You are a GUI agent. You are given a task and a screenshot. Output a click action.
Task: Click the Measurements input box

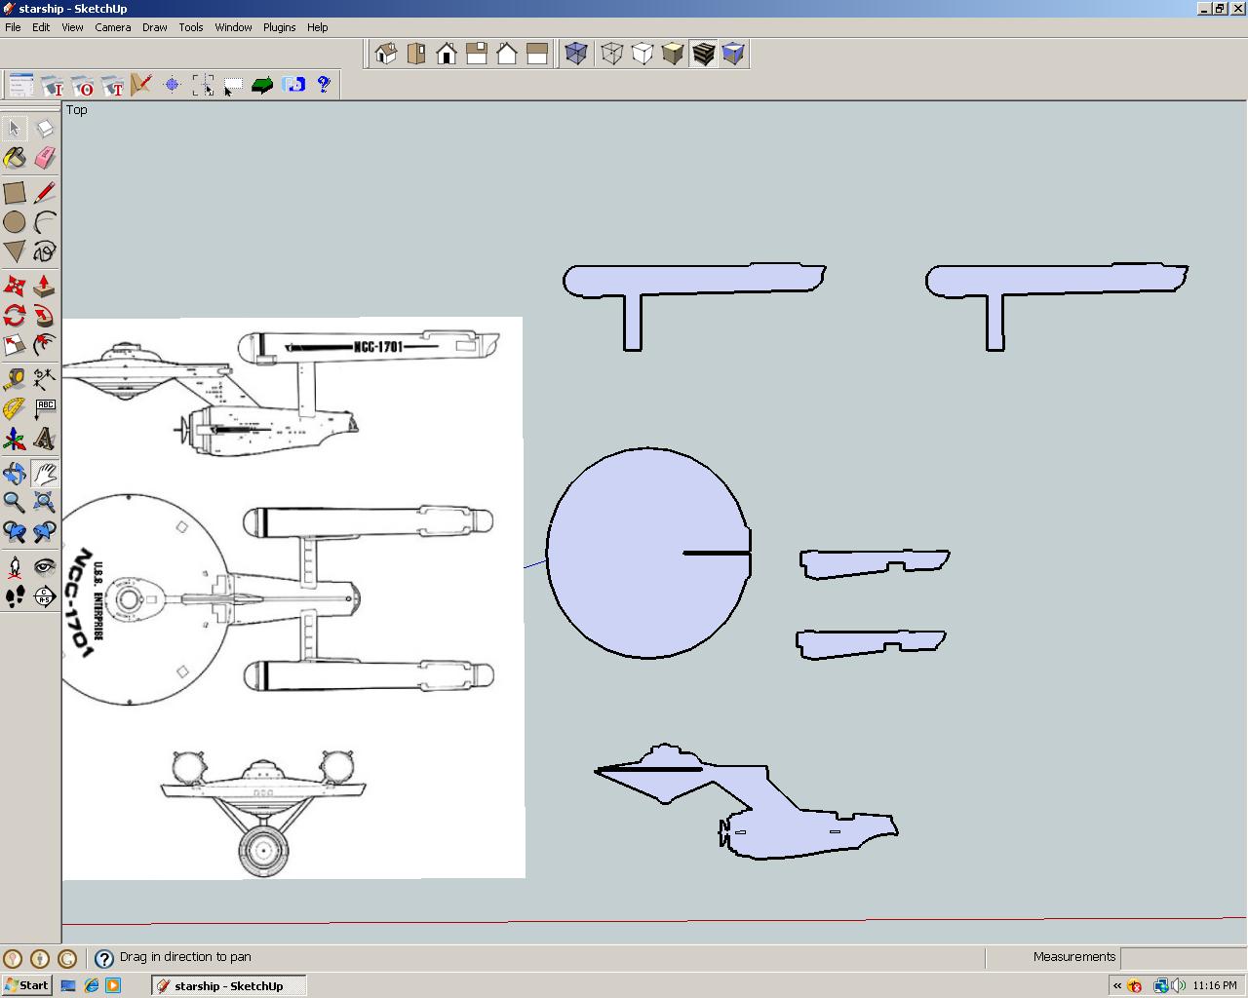pyautogui.click(x=1182, y=957)
